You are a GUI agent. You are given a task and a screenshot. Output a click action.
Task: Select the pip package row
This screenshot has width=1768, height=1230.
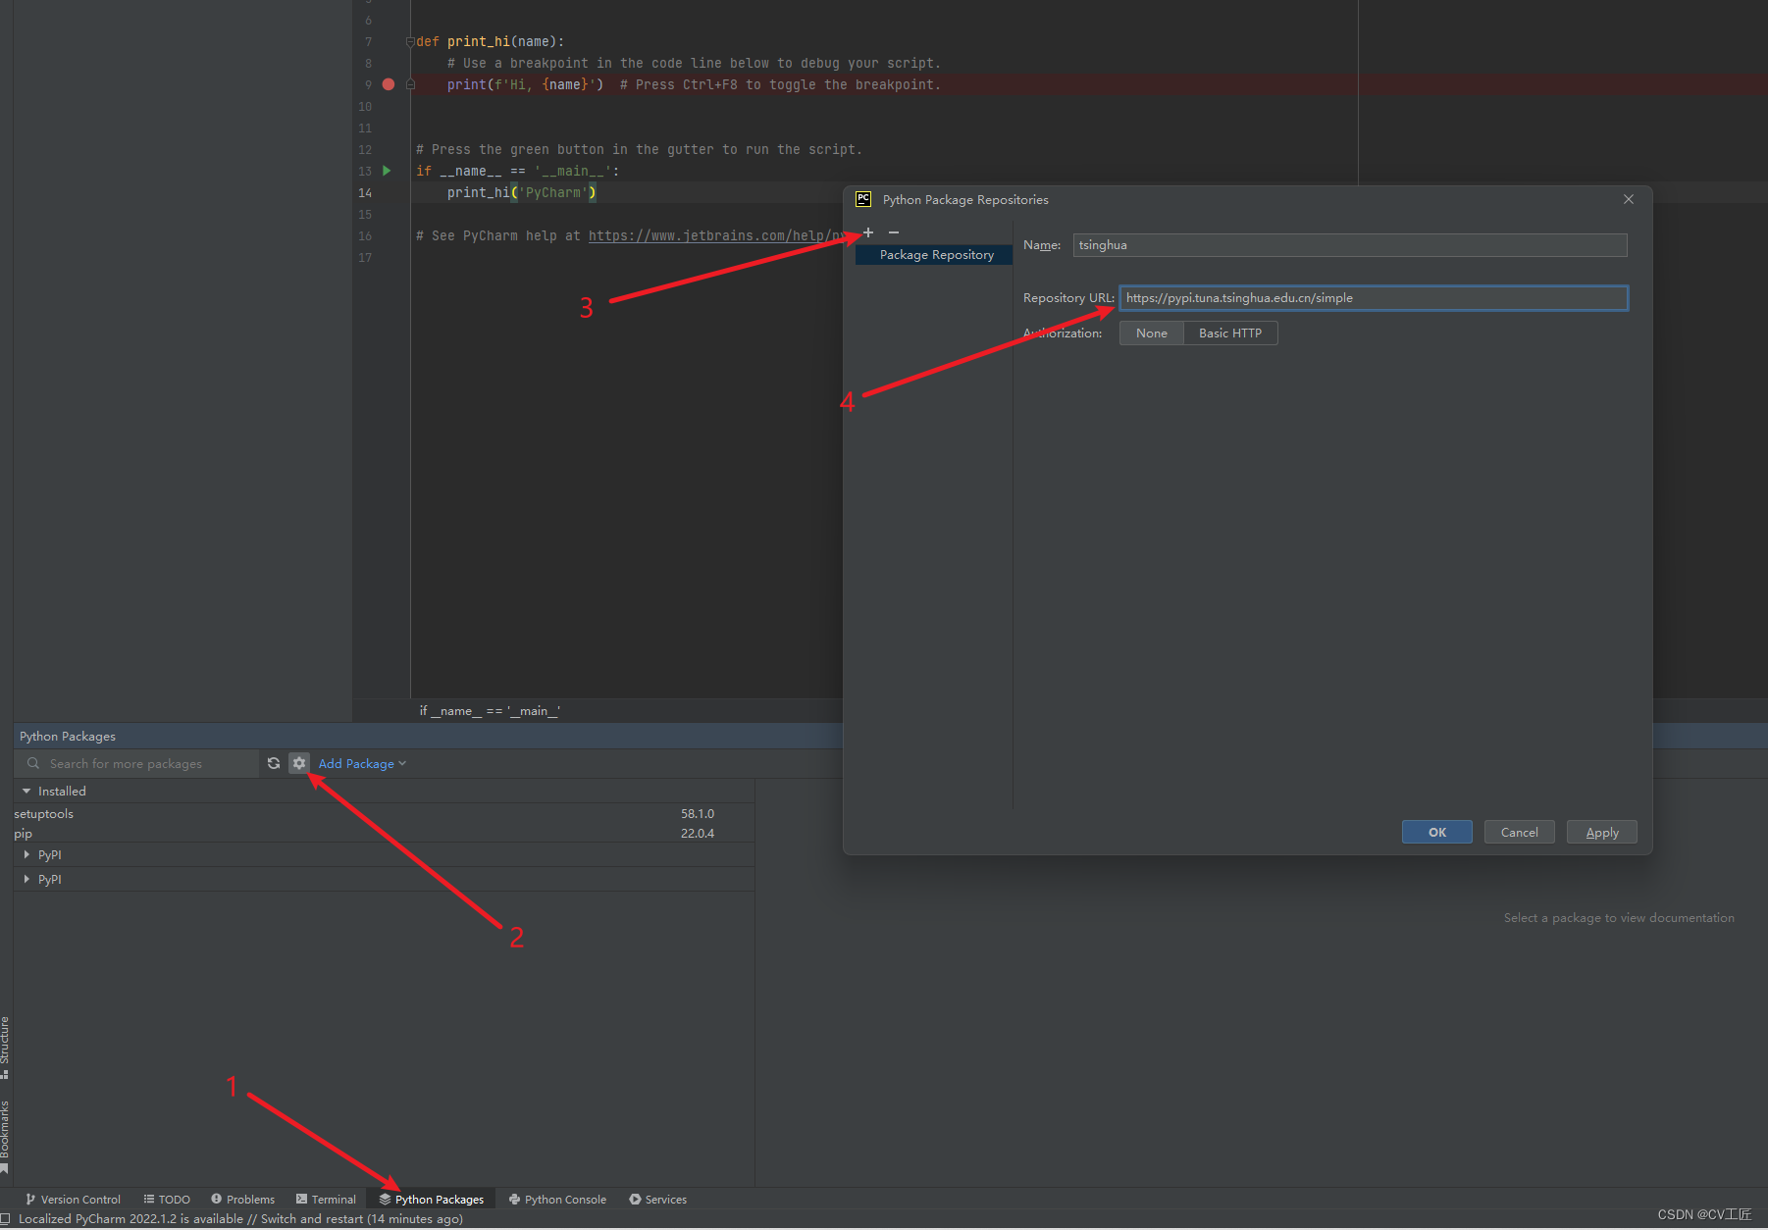click(384, 834)
